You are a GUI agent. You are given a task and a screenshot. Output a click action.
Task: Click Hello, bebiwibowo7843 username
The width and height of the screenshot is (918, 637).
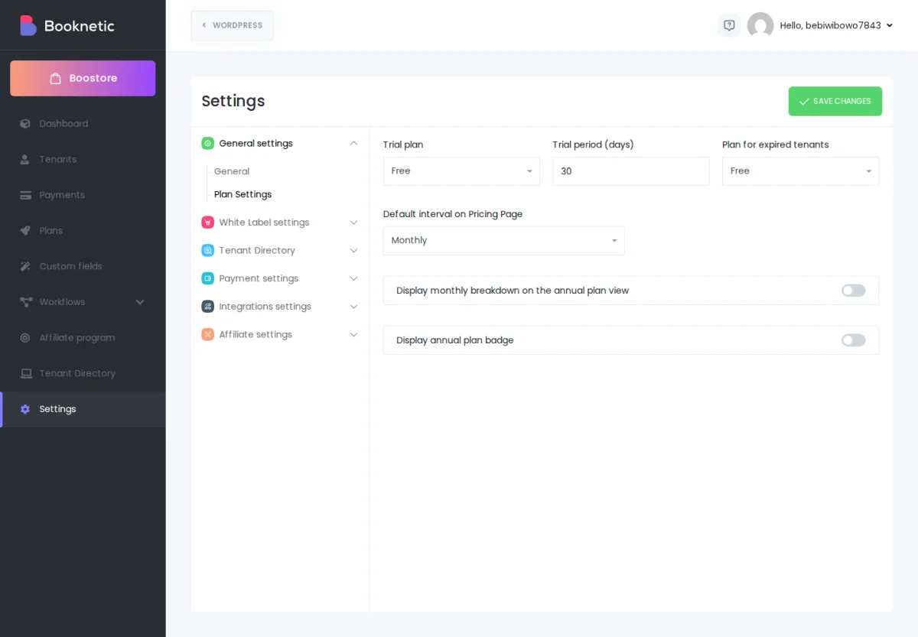click(830, 25)
